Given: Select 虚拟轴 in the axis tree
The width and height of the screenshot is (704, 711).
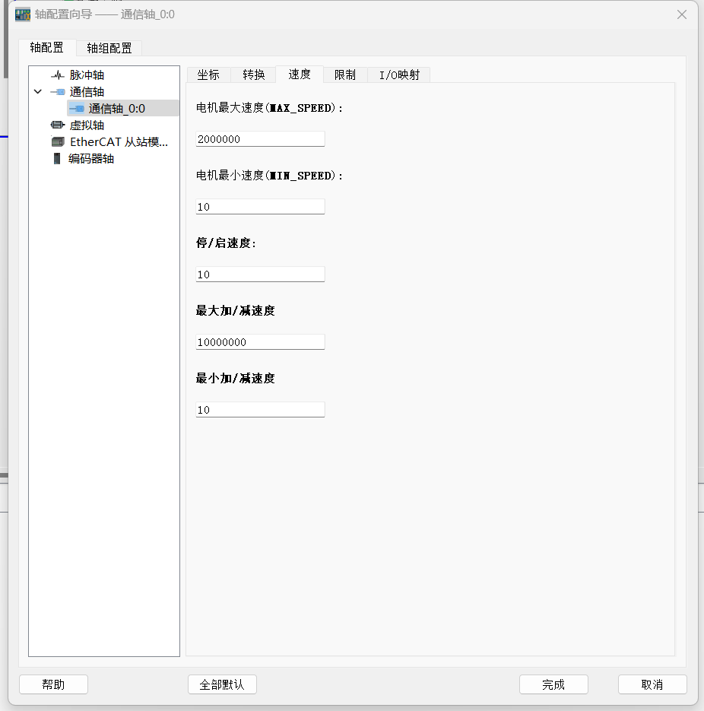Looking at the screenshot, I should [87, 125].
